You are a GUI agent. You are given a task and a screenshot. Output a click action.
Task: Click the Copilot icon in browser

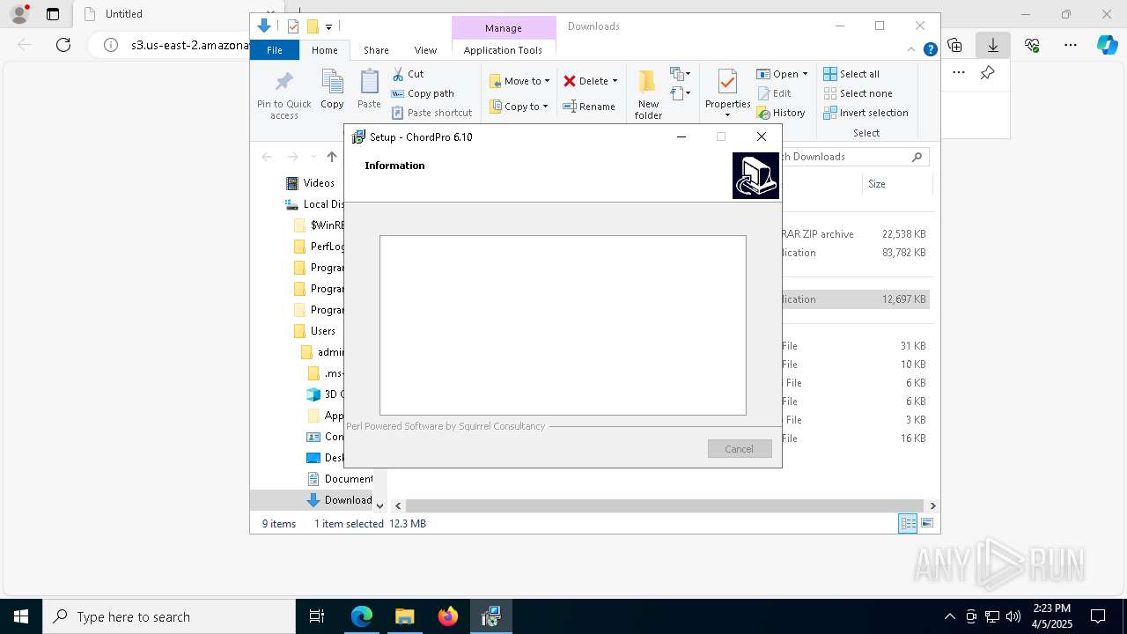pyautogui.click(x=1108, y=45)
